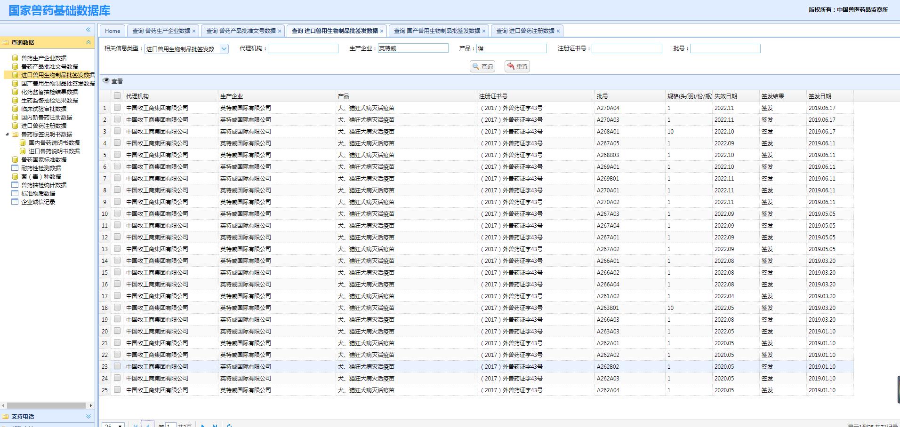
Task: Check the checkbox for row 1
Action: (x=117, y=108)
